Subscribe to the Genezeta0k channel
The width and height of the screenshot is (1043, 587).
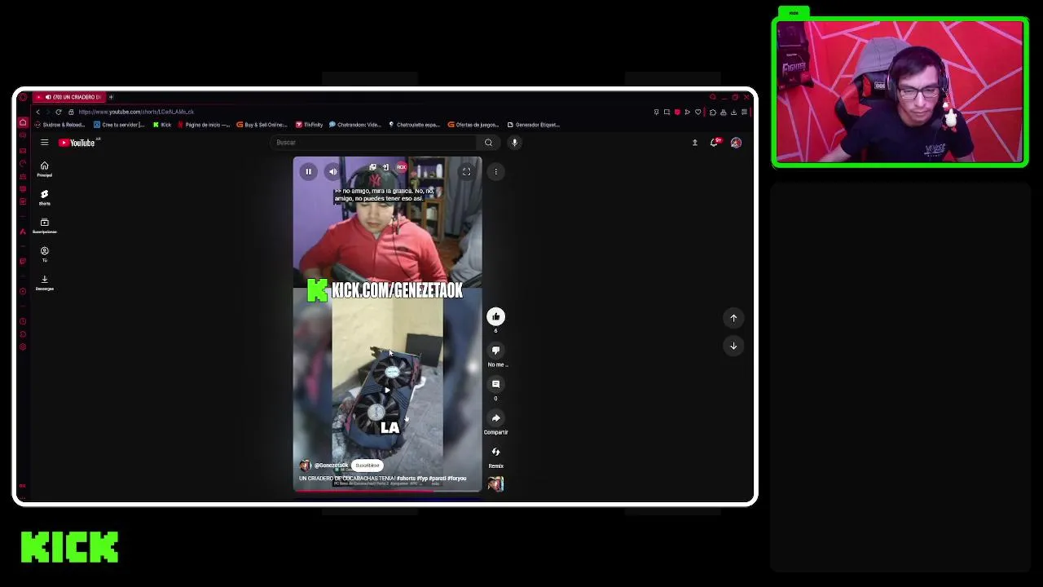(x=367, y=466)
